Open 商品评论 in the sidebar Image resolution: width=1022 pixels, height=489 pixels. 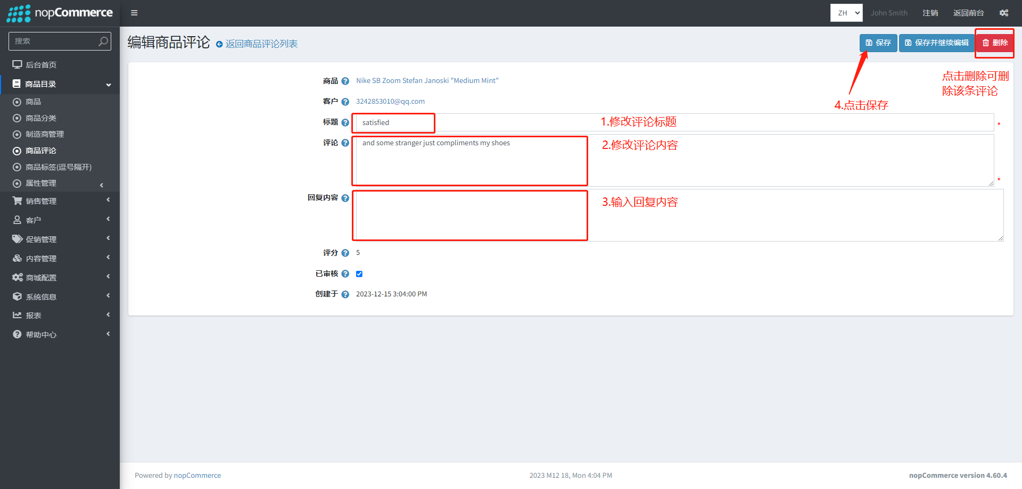pyautogui.click(x=41, y=151)
